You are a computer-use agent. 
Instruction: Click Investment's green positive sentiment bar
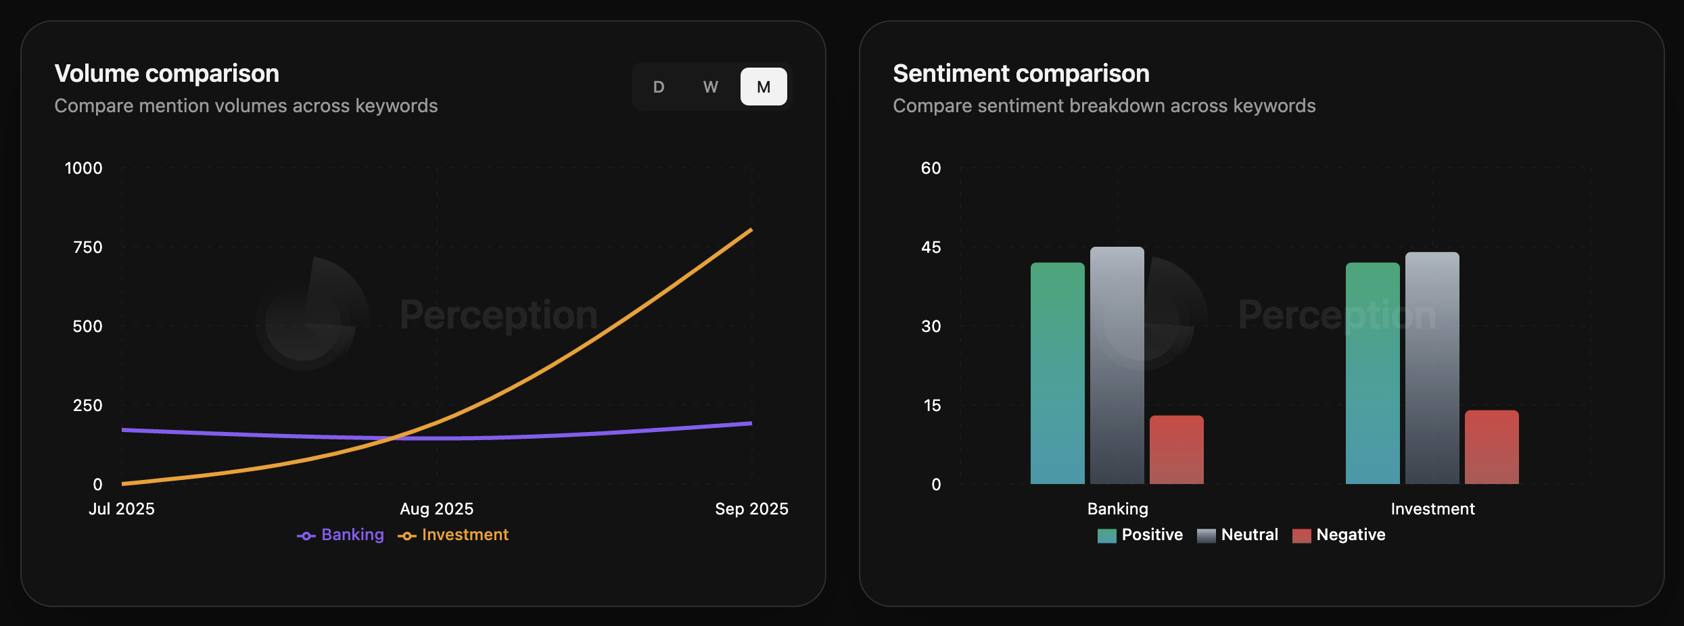1372,373
